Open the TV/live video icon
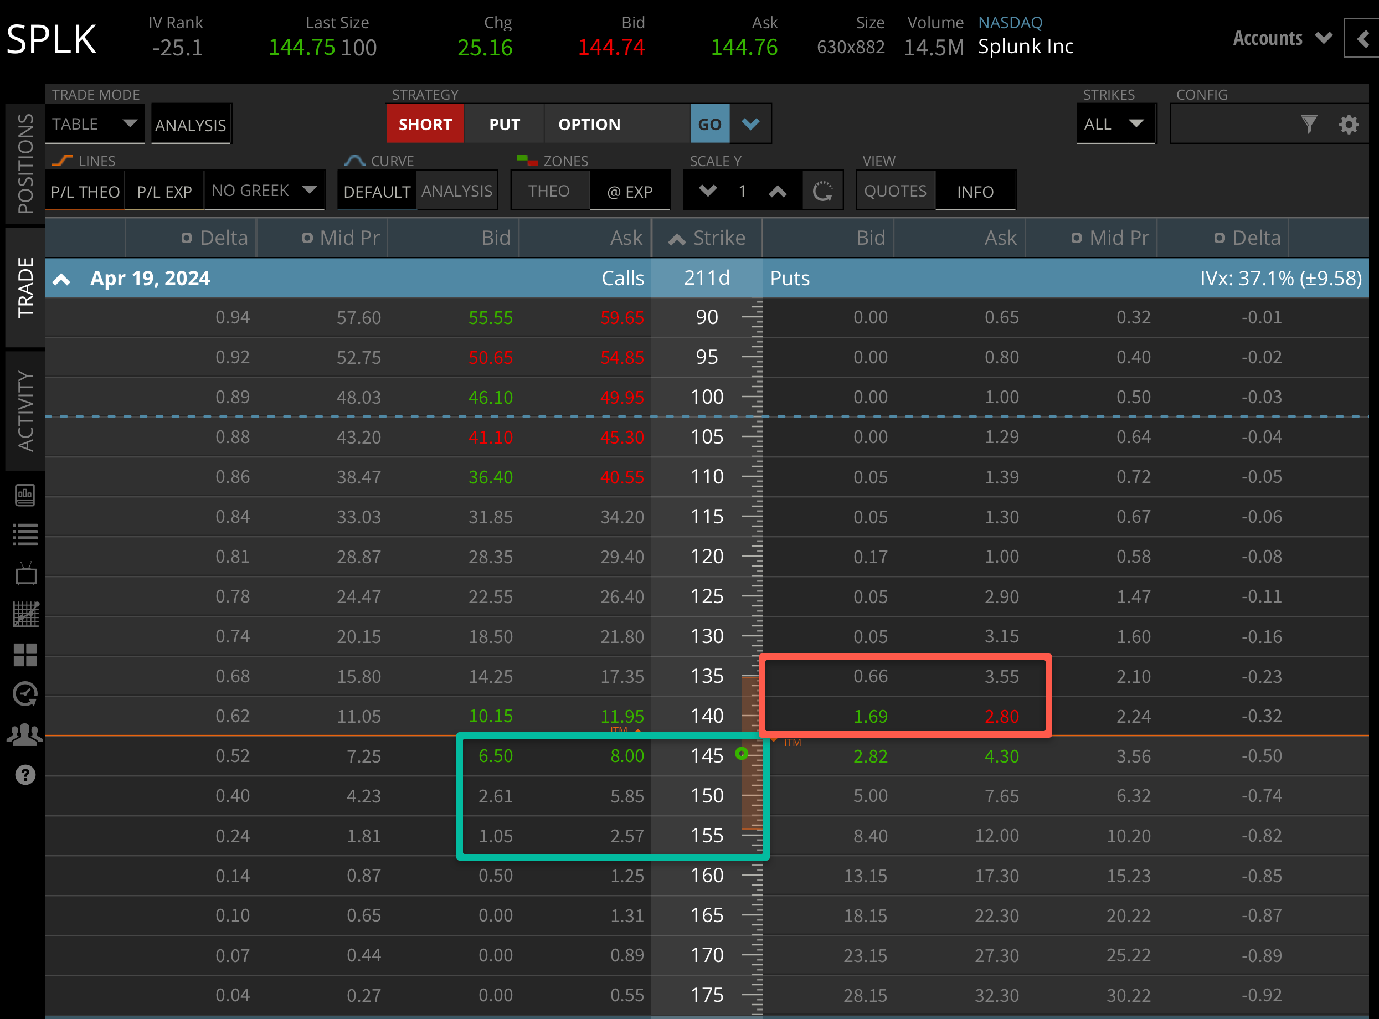The image size is (1379, 1019). click(25, 574)
